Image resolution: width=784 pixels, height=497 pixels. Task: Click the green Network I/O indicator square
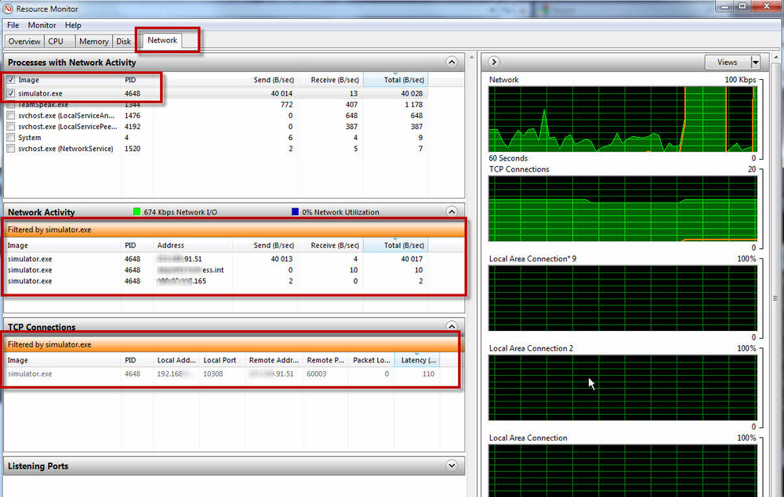click(137, 212)
